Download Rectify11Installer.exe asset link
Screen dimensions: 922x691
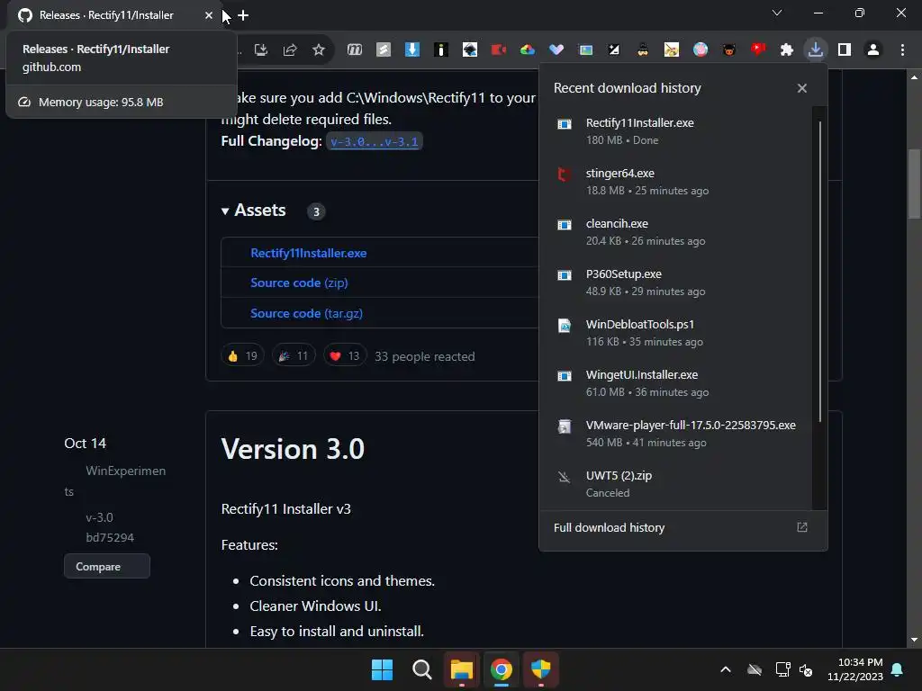coord(309,253)
